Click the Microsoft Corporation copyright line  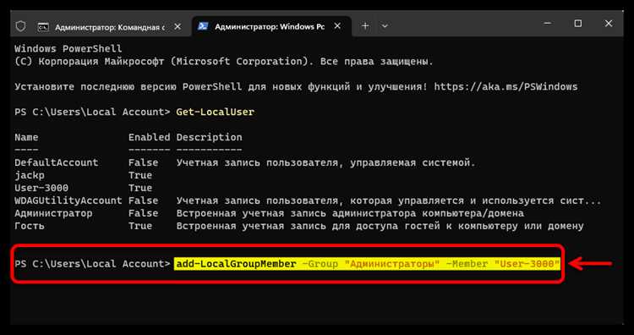[x=224, y=62]
